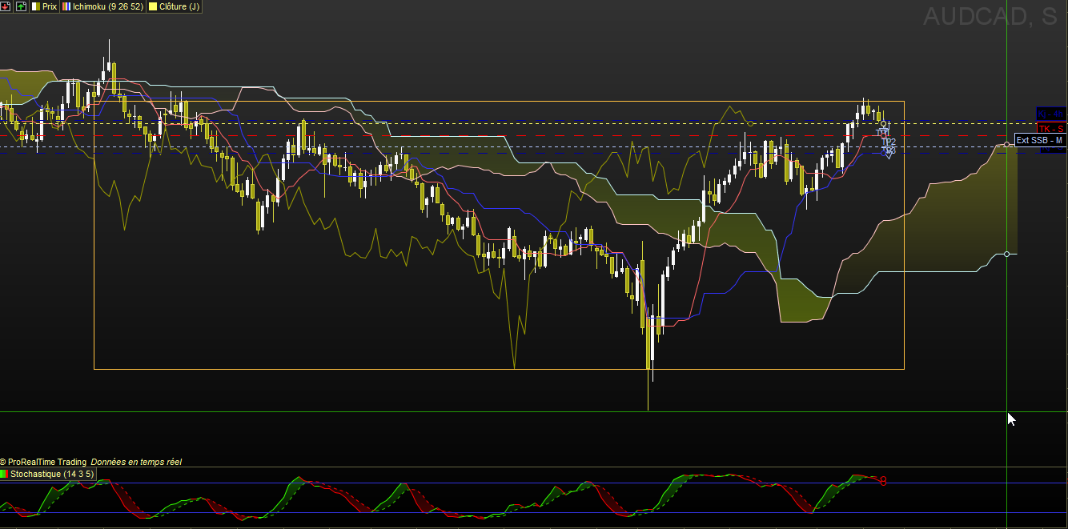Click the red stochastic signal marker
This screenshot has height=529, width=1068.
[883, 481]
